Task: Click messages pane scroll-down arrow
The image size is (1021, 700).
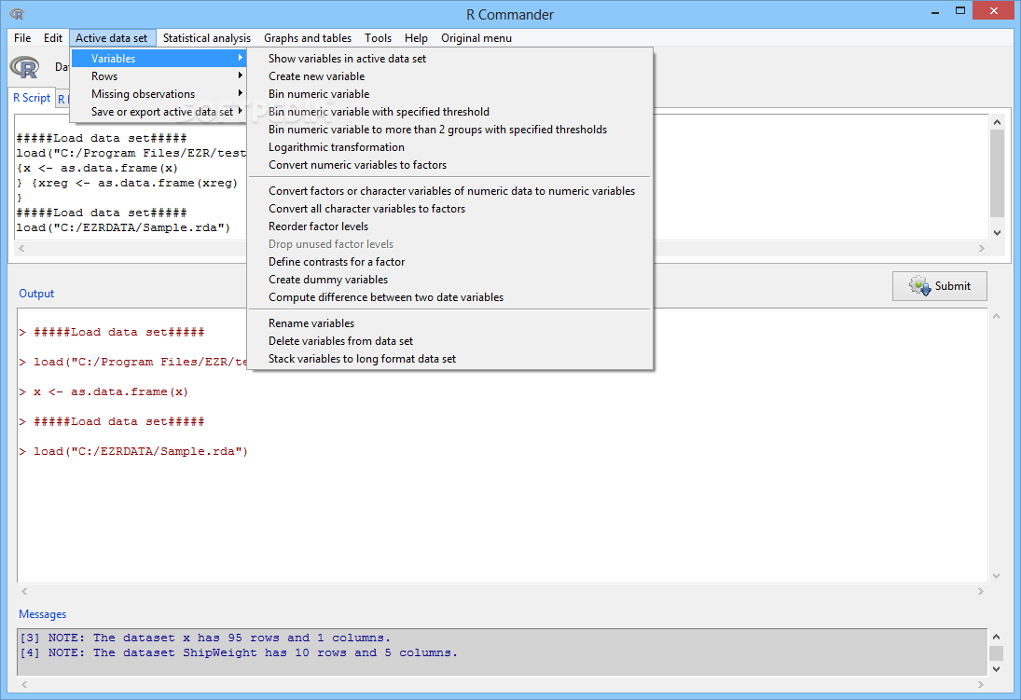Action: [996, 668]
